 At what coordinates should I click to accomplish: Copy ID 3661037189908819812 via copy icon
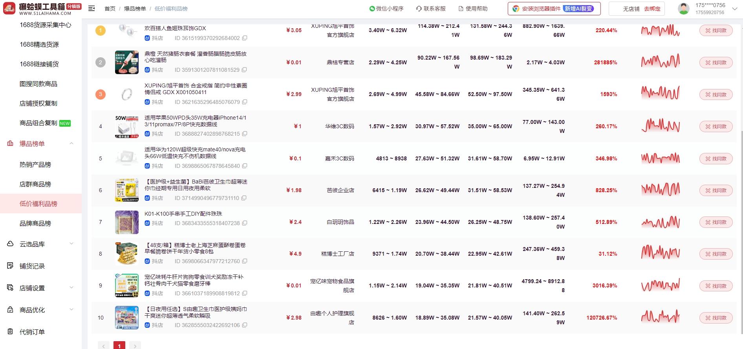(x=245, y=293)
